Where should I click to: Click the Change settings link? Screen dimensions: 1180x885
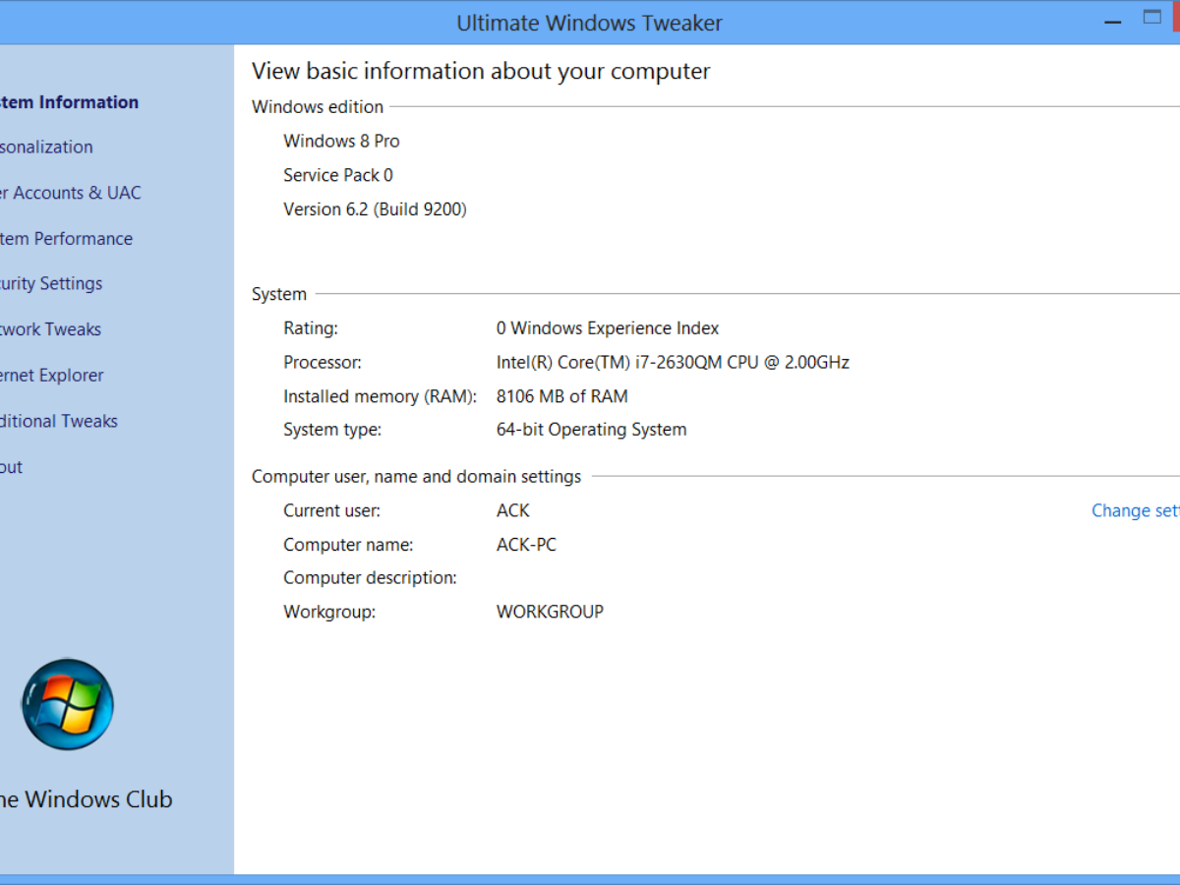(x=1136, y=510)
